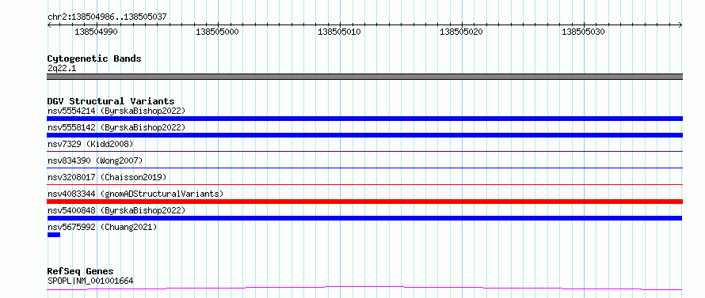This screenshot has height=298, width=705.
Task: Click the gray 2q22.1 cytogenetic band bar
Action: [364, 77]
